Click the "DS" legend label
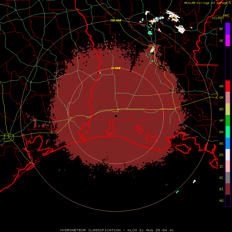 tap(221, 155)
